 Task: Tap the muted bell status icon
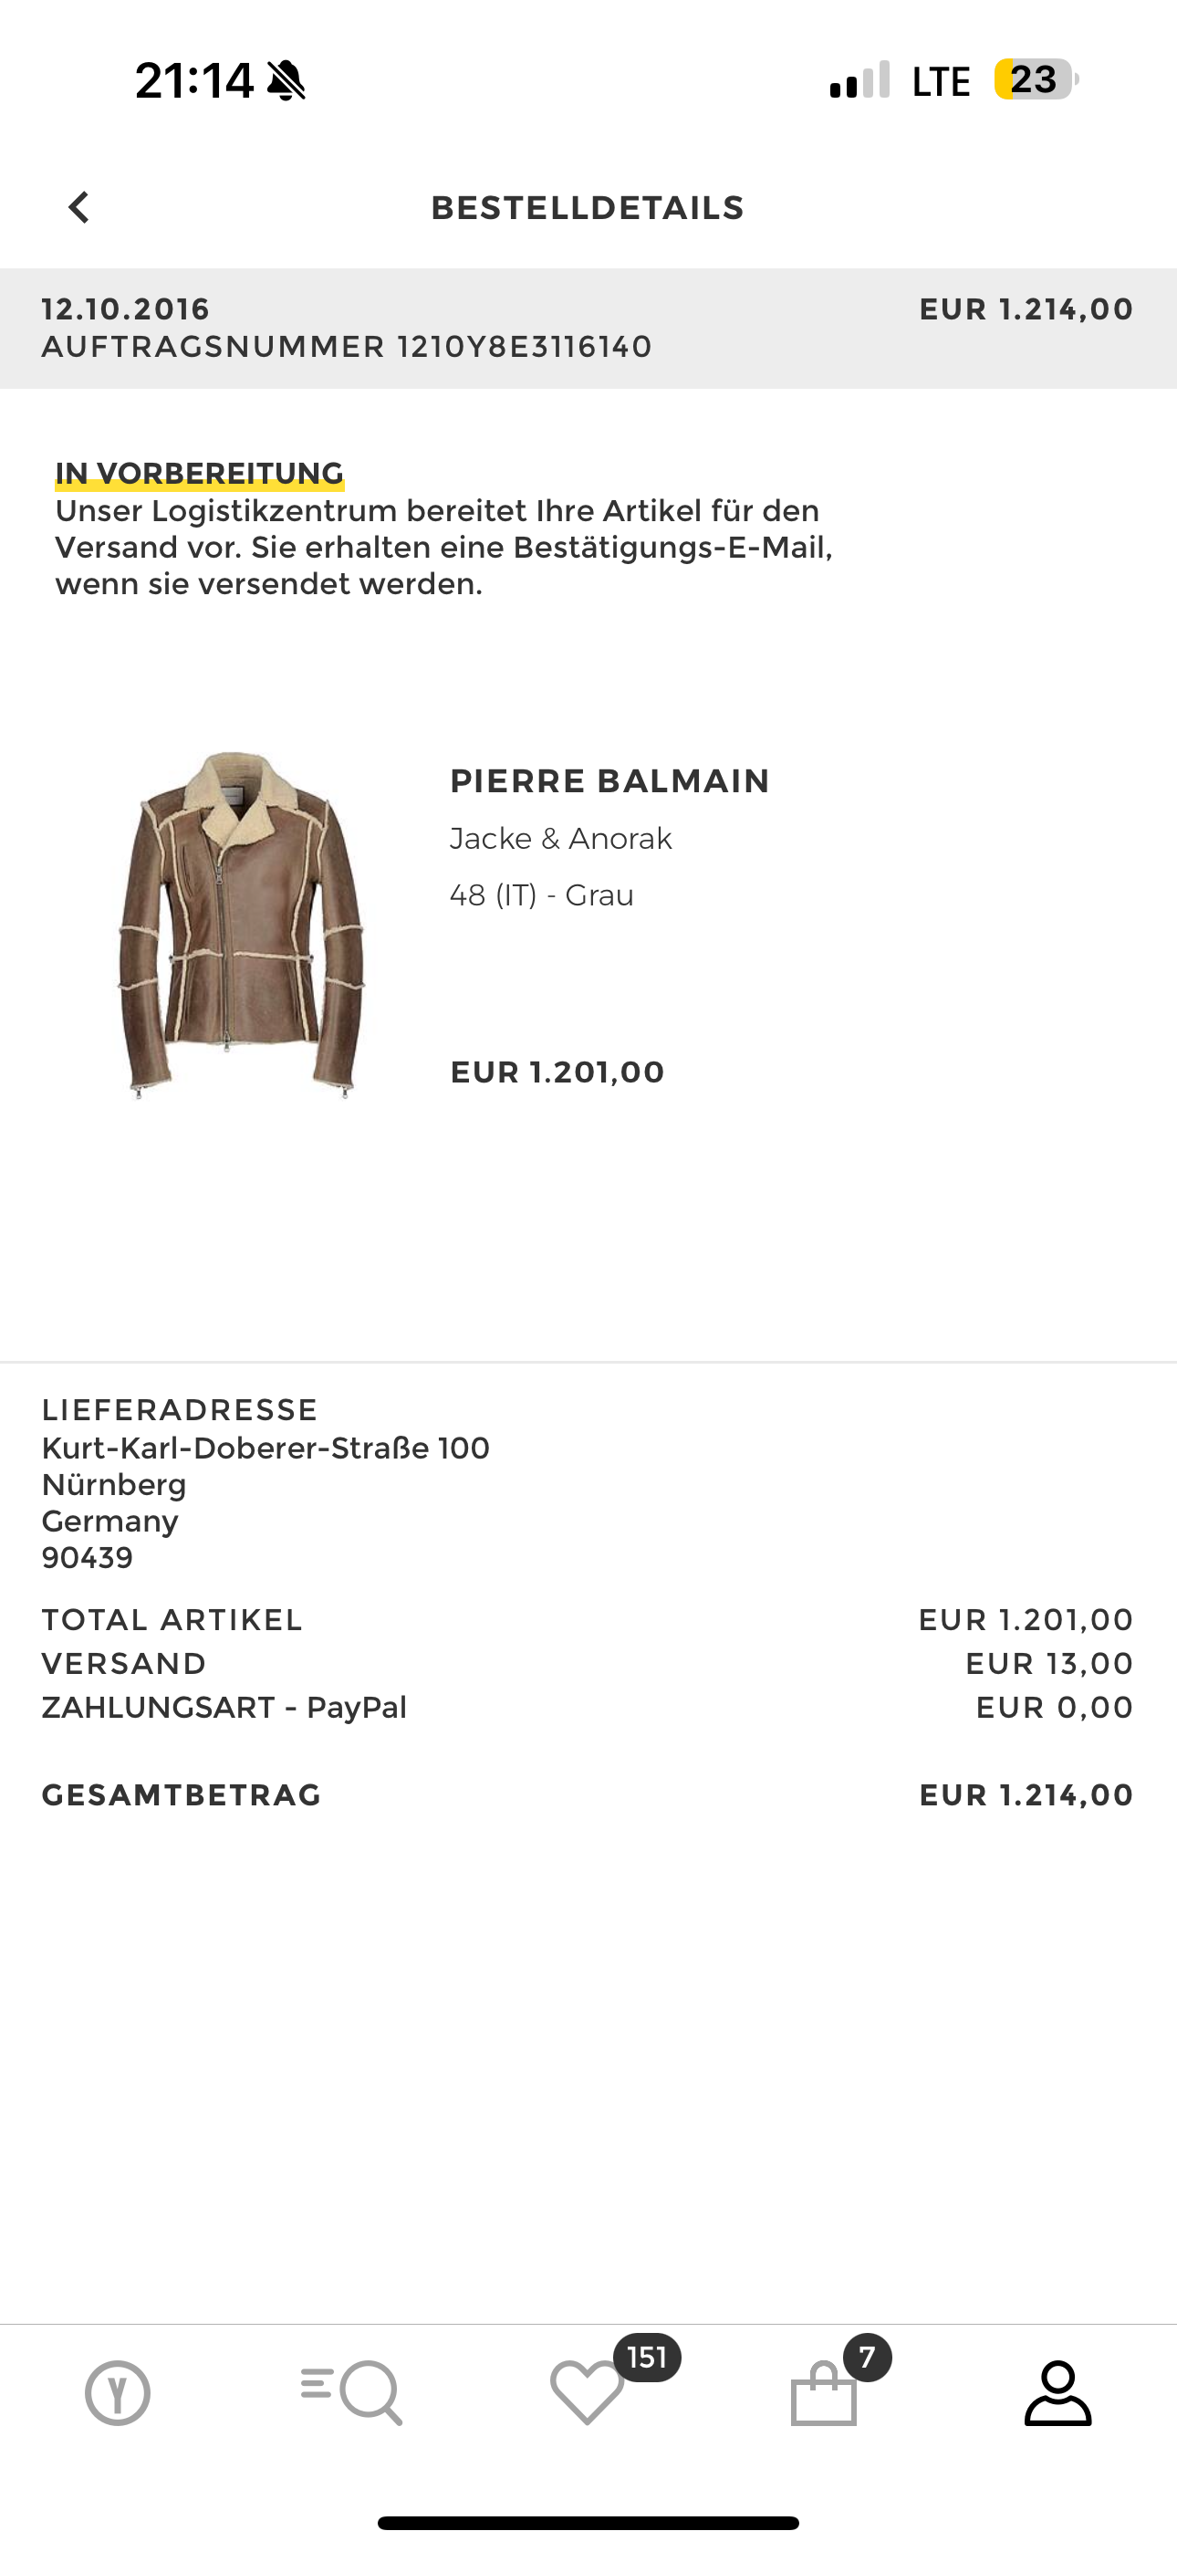287,80
